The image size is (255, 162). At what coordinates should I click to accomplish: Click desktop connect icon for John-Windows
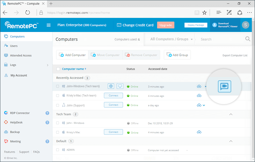[120, 86]
